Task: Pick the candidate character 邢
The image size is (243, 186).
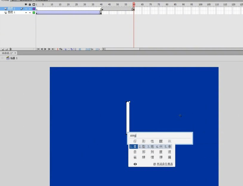Action: (144, 152)
